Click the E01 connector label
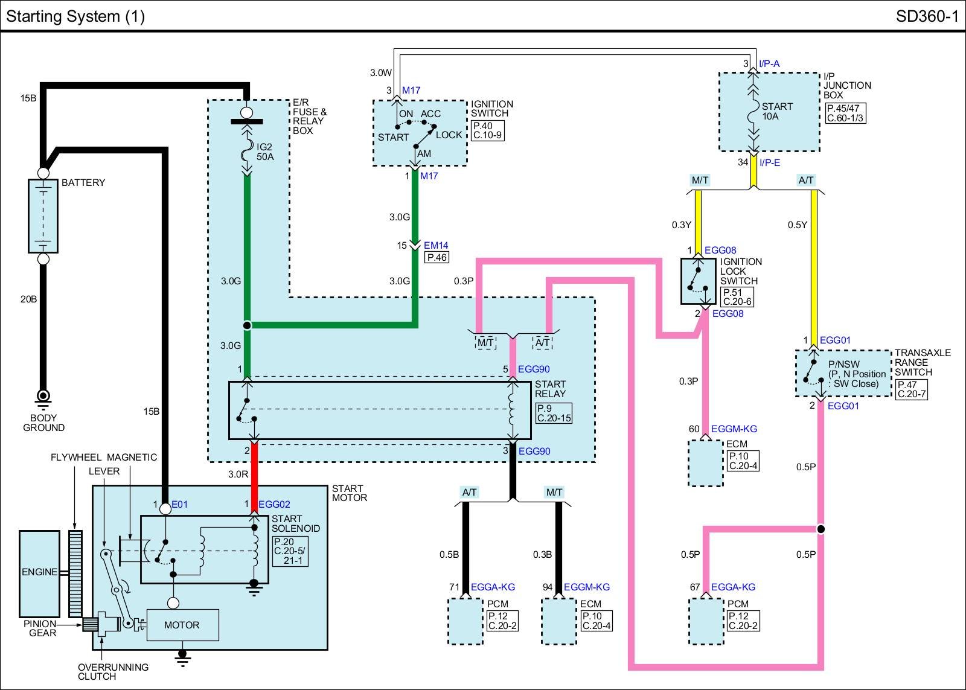966x690 pixels. click(x=179, y=504)
